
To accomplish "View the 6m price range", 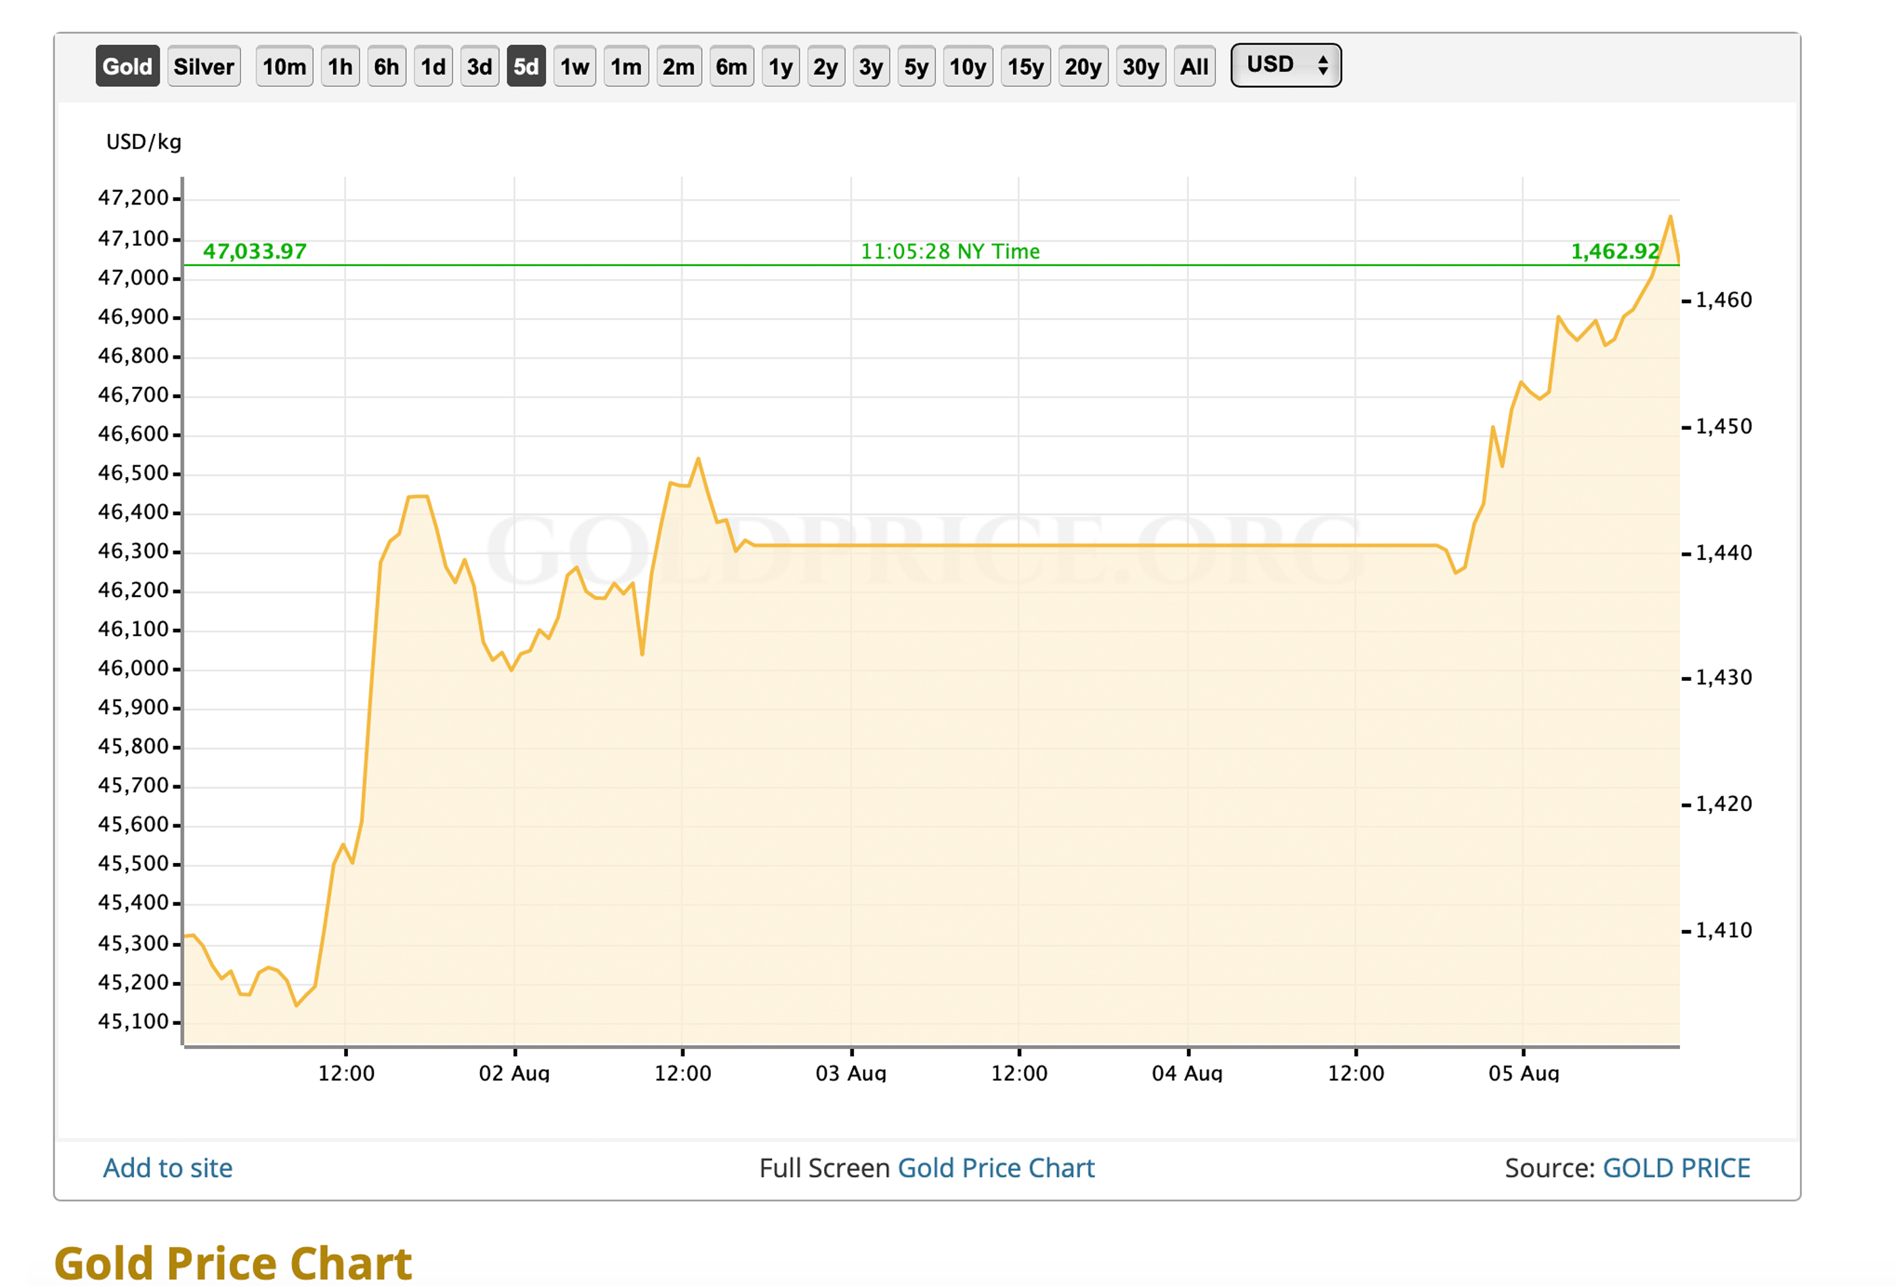I will tap(732, 66).
